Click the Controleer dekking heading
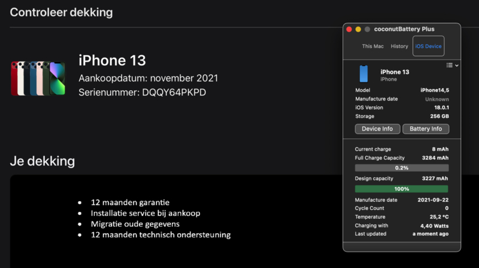 click(62, 13)
